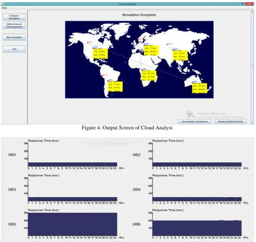Select the DC4 data center marker on map
This screenshot has width=256, height=242.
[170, 44]
